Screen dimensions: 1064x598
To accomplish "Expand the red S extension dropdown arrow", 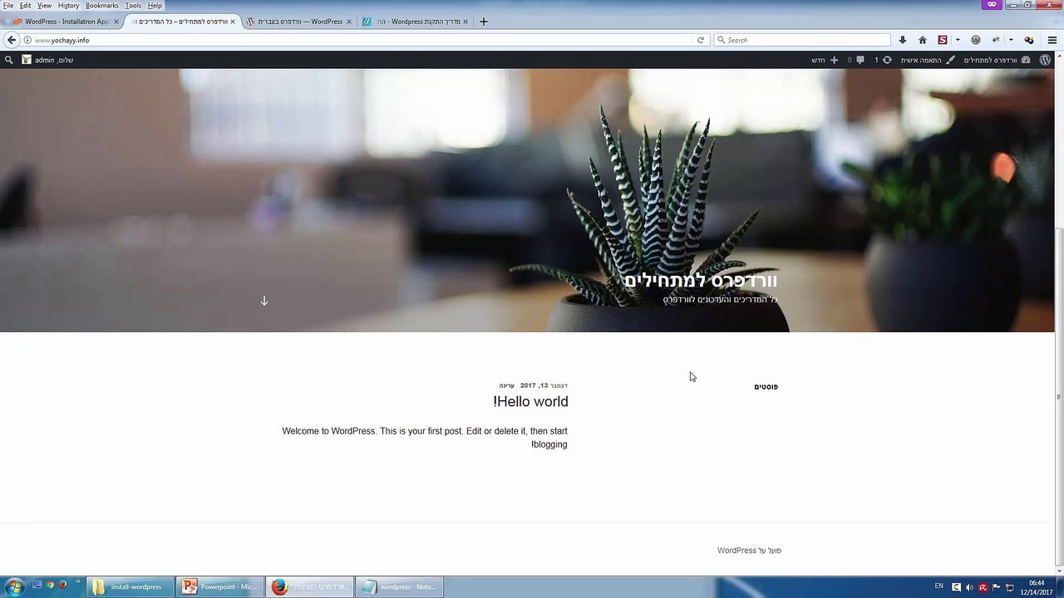I will pos(958,40).
